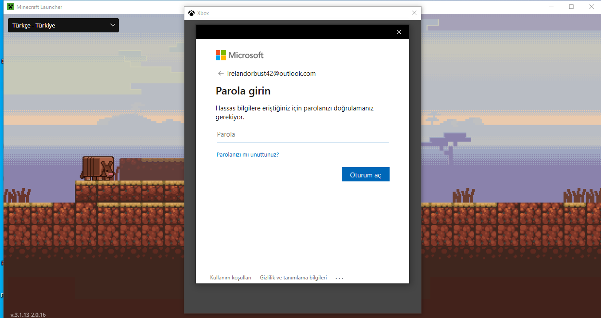This screenshot has width=601, height=318.
Task: Click the Xbox logo icon in the title bar
Action: (191, 13)
